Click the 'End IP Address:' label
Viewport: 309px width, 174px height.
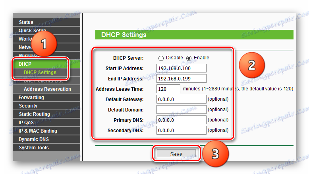[x=126, y=79]
